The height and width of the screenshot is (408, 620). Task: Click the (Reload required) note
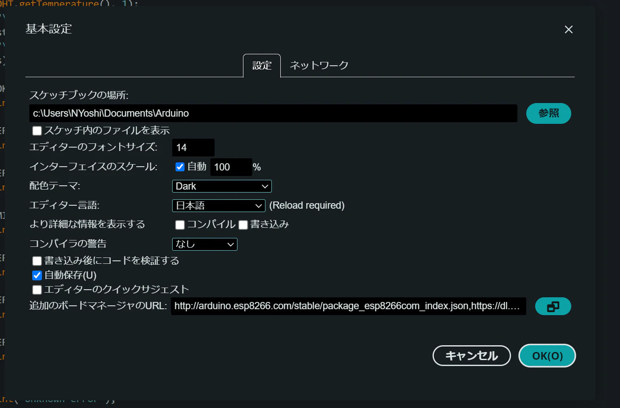click(x=307, y=205)
